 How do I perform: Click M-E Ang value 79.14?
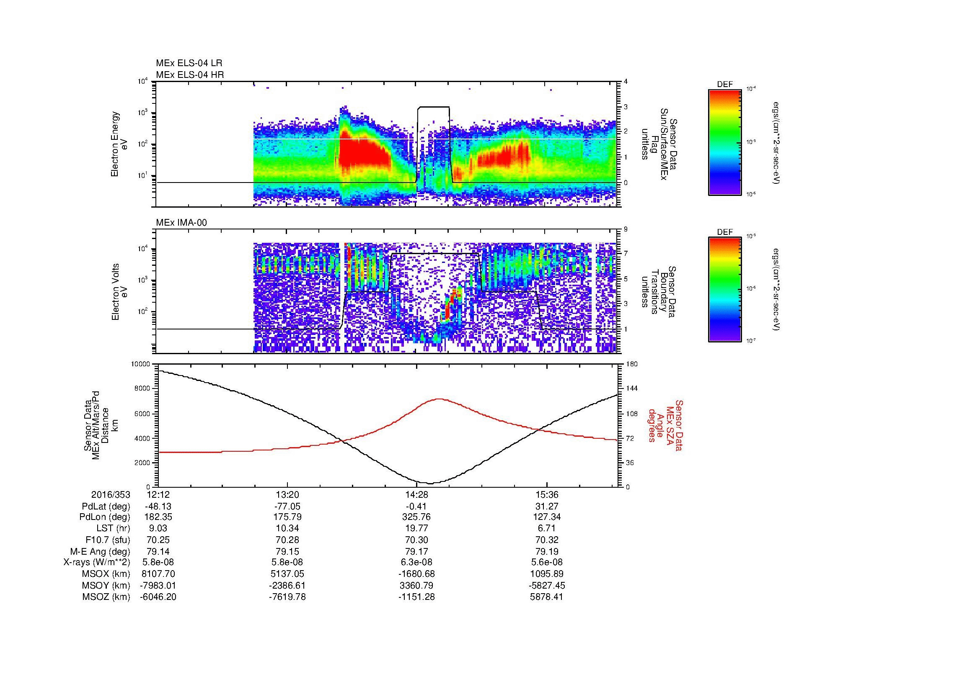(x=158, y=552)
